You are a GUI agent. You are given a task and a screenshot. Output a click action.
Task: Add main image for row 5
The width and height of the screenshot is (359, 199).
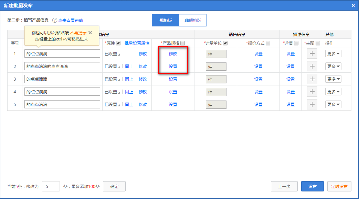tap(312, 105)
